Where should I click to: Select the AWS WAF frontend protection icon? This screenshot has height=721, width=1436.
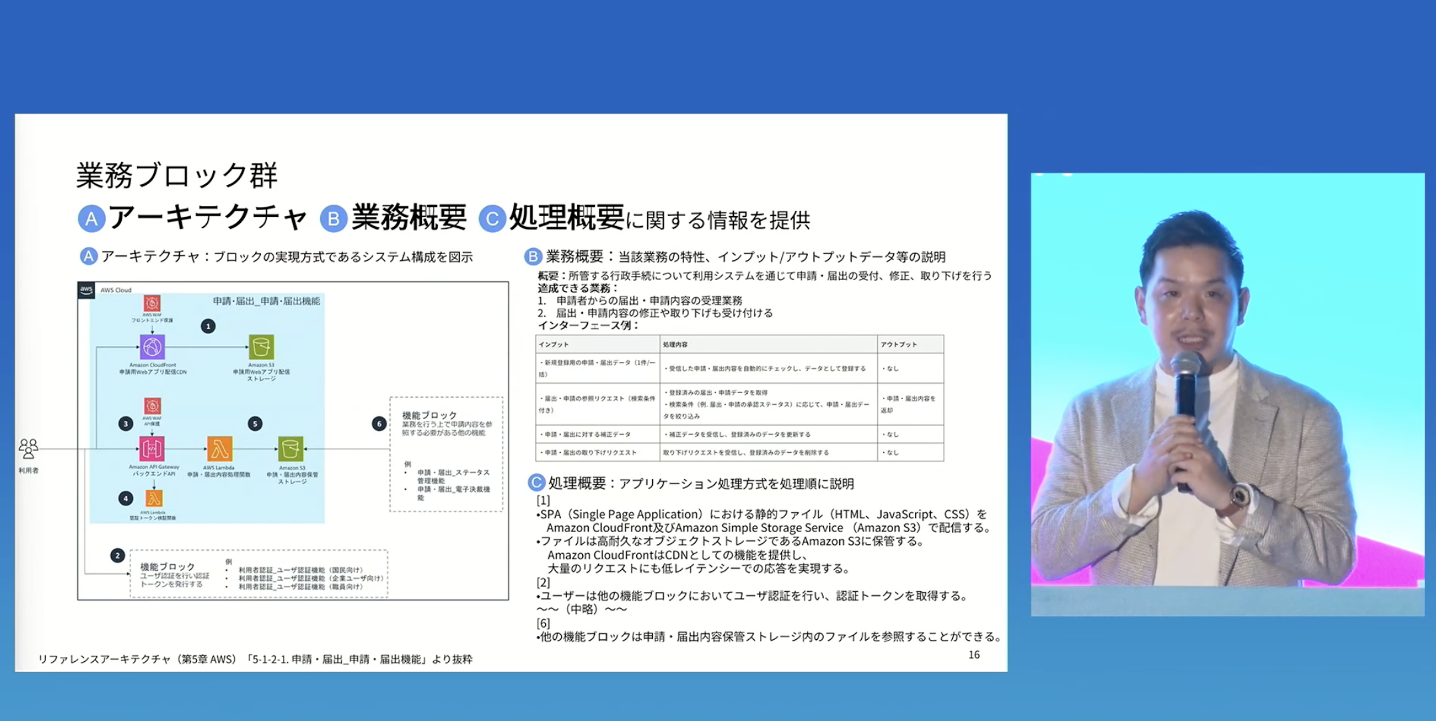coord(152,304)
